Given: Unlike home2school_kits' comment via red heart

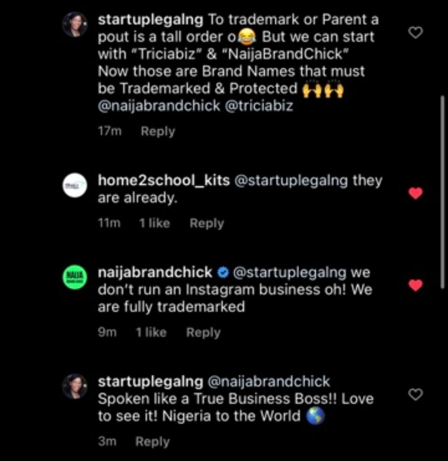Looking at the screenshot, I should (415, 194).
